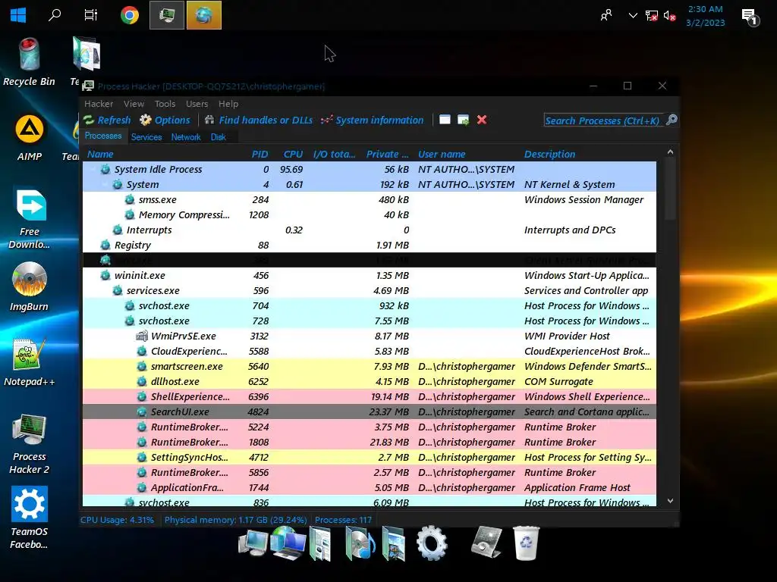777x582 pixels.
Task: Focus the Search Processes input field
Action: (602, 120)
